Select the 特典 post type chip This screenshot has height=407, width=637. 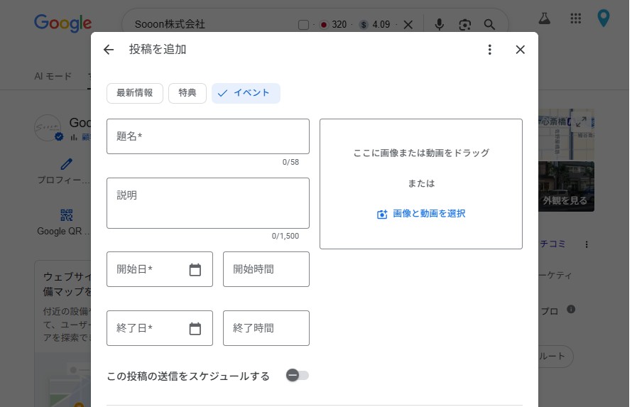187,93
